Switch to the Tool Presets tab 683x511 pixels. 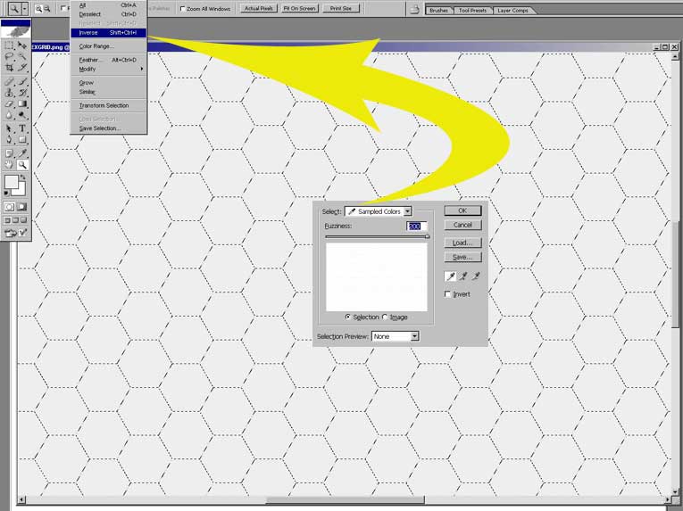click(472, 10)
